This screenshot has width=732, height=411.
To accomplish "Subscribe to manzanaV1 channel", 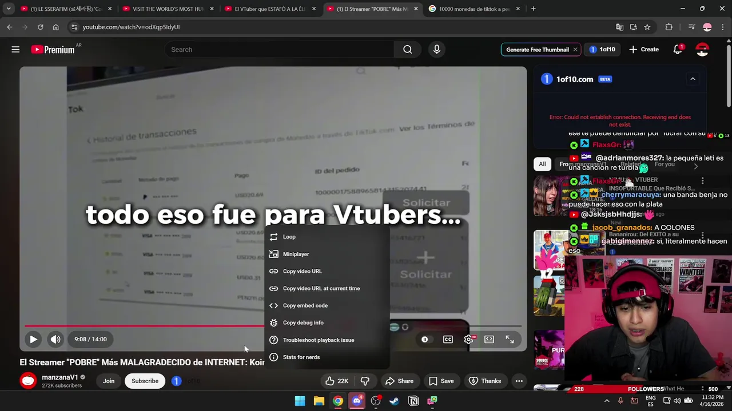I will [x=145, y=381].
